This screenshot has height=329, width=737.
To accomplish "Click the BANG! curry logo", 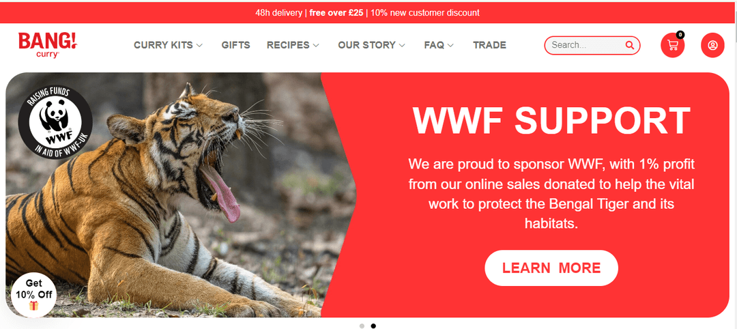I will pos(48,45).
